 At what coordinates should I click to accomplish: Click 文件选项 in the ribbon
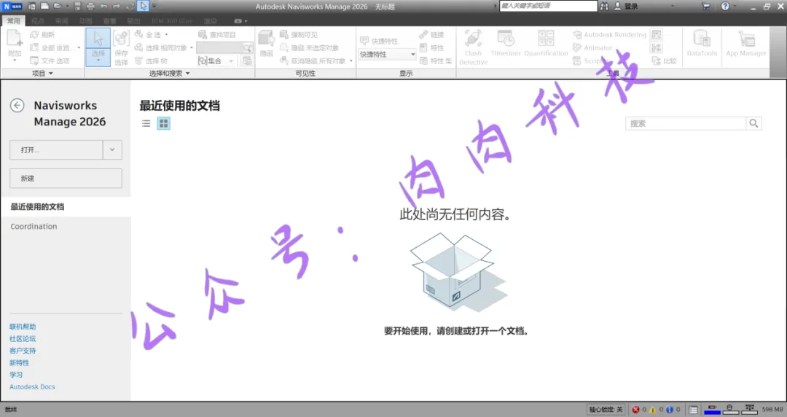(50, 61)
